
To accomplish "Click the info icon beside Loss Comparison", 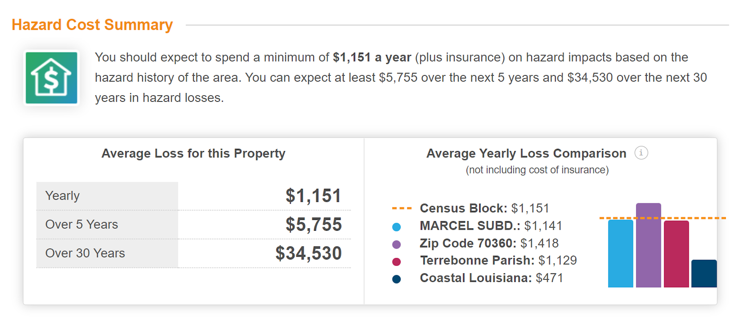I will (x=641, y=153).
